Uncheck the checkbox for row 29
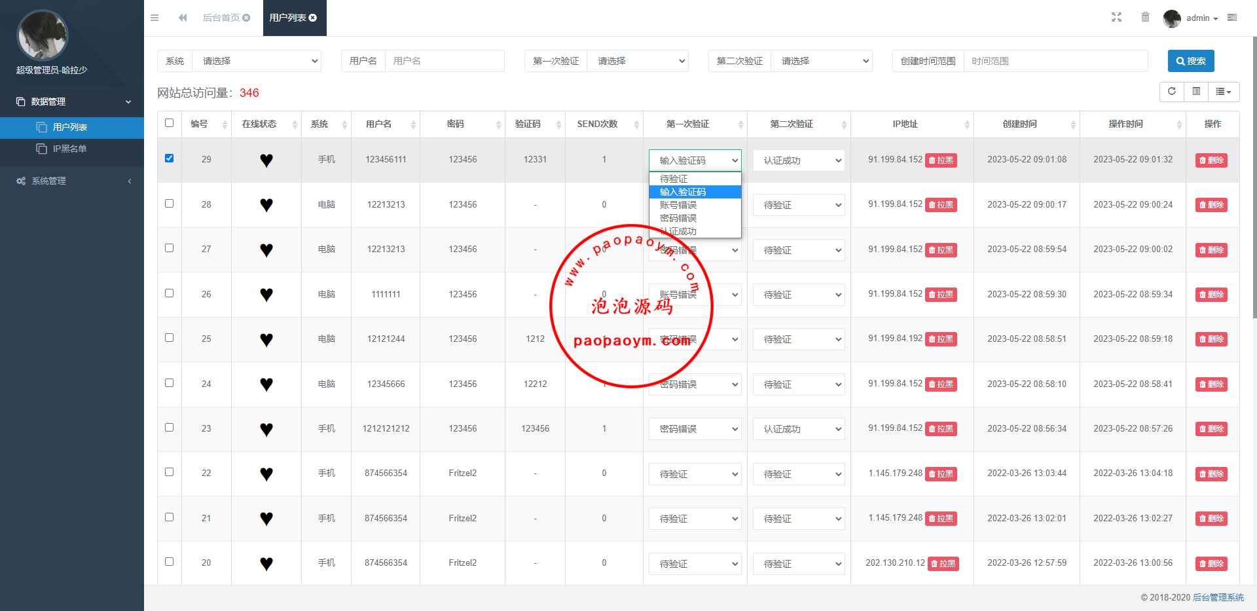Viewport: 1257px width, 611px height. pos(170,158)
